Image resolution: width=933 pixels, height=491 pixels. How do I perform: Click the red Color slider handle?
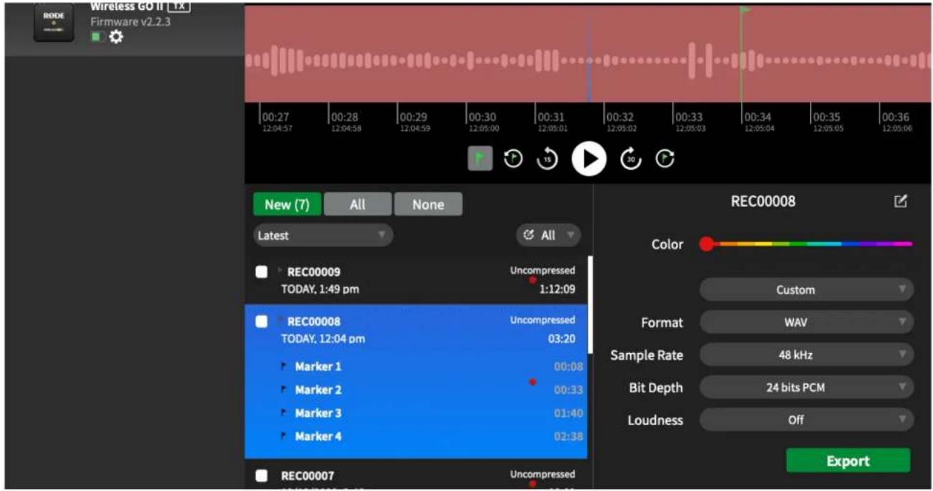(707, 244)
